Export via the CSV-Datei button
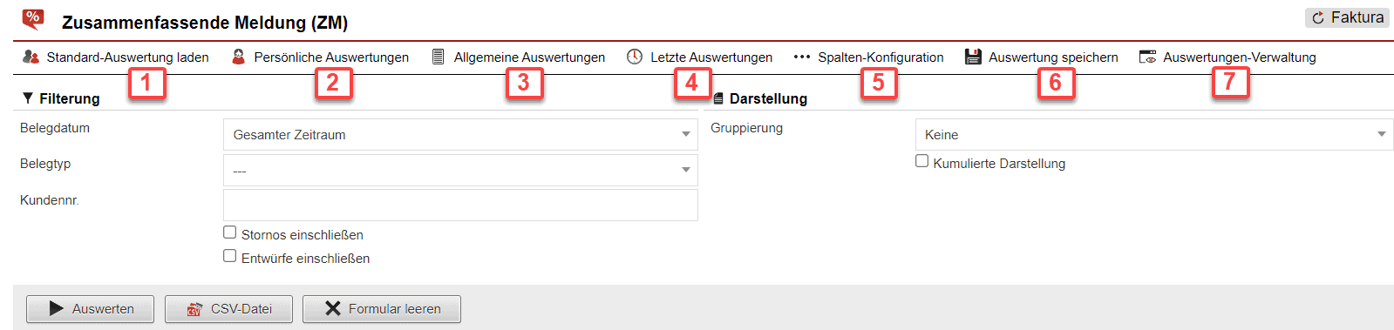The height and width of the screenshot is (330, 1394). (228, 309)
